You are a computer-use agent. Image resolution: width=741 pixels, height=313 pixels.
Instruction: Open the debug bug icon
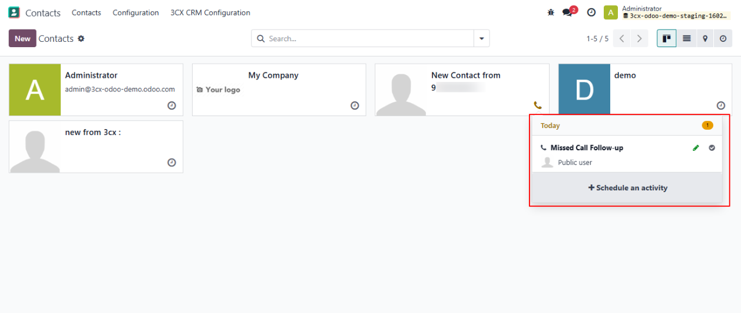[x=551, y=12]
